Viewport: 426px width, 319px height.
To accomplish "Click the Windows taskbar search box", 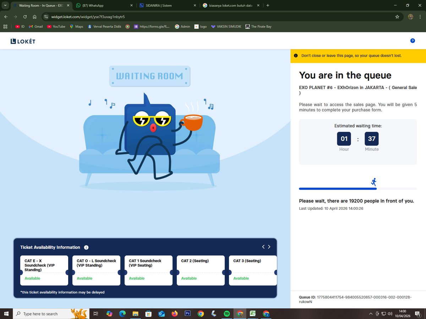I will [x=50, y=314].
